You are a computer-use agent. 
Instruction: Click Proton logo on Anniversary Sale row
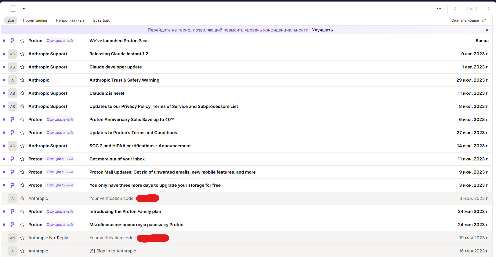pyautogui.click(x=13, y=119)
